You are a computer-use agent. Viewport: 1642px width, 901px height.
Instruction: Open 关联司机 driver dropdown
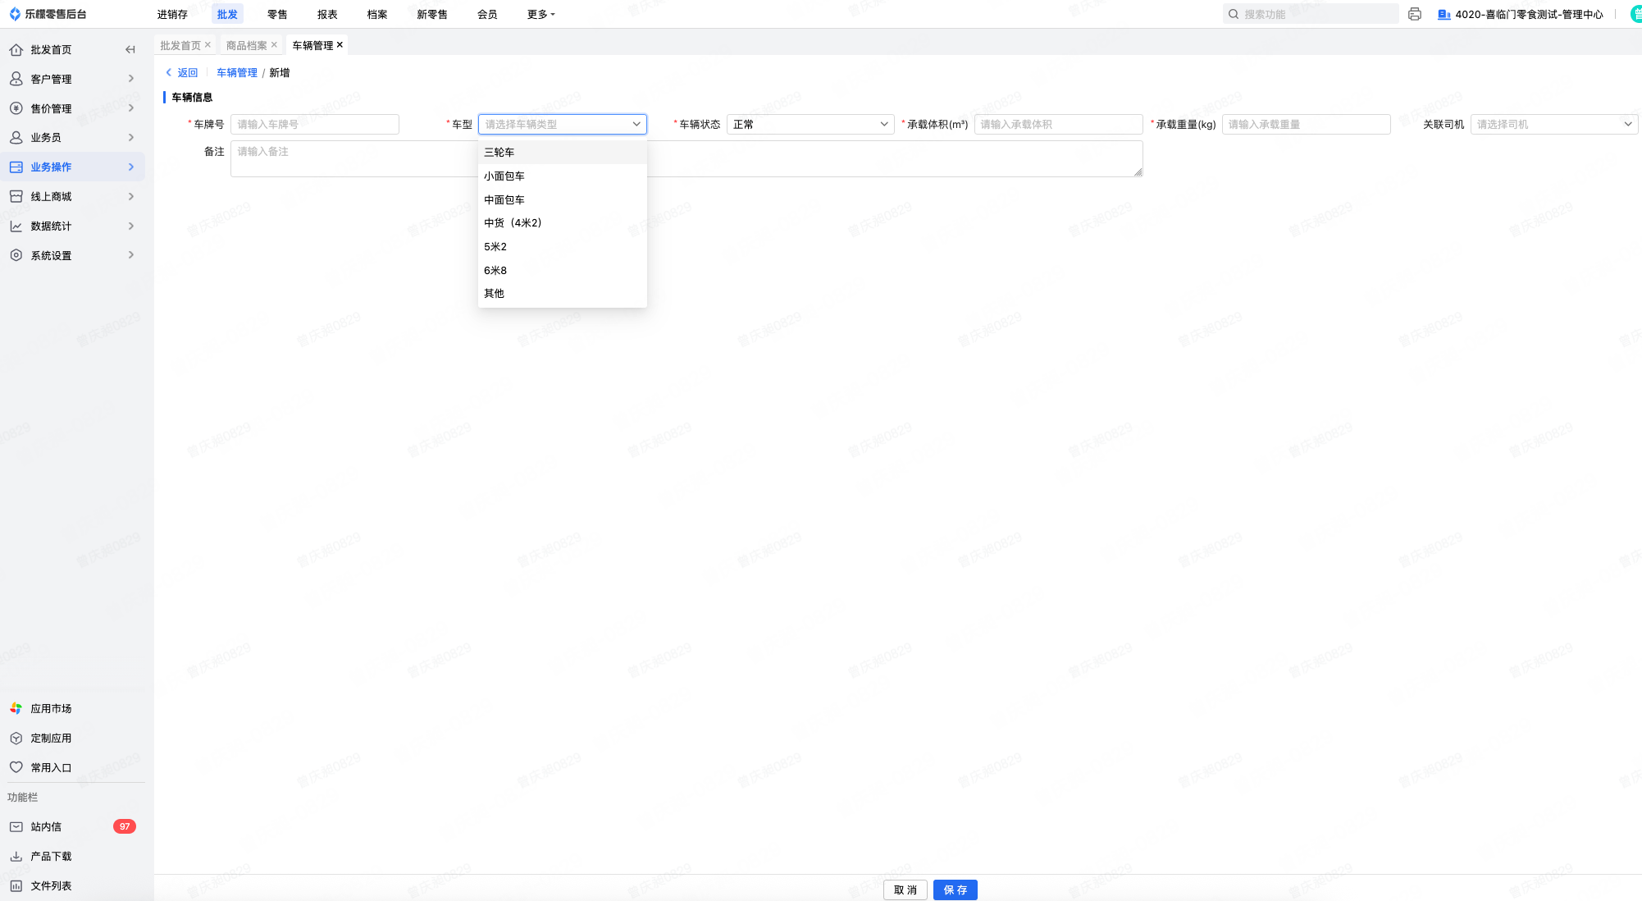pyautogui.click(x=1553, y=125)
